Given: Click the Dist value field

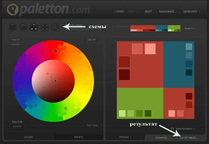Looking at the screenshot, I should 92,40.
